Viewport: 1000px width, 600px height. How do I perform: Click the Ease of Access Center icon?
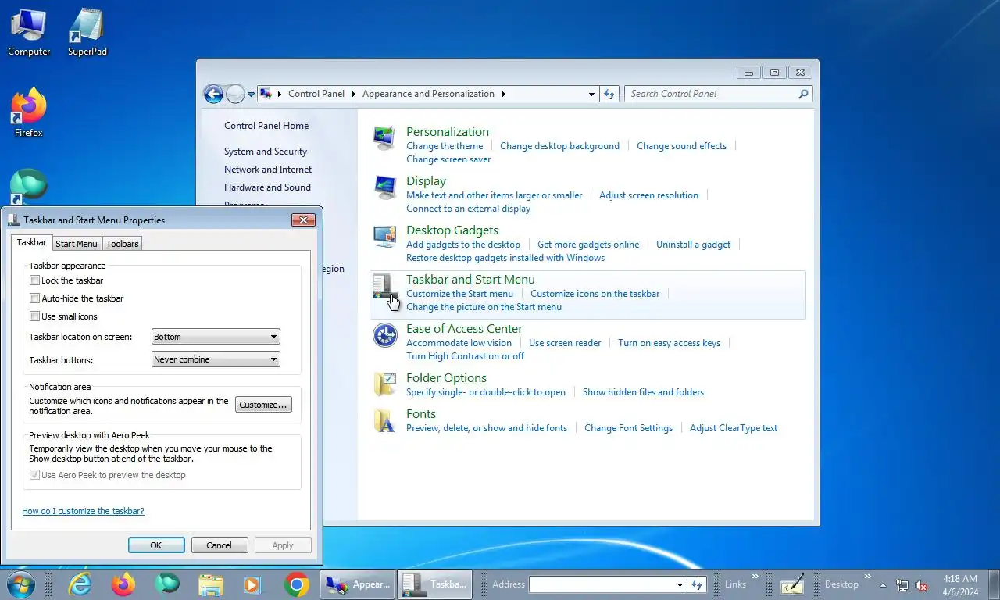384,335
